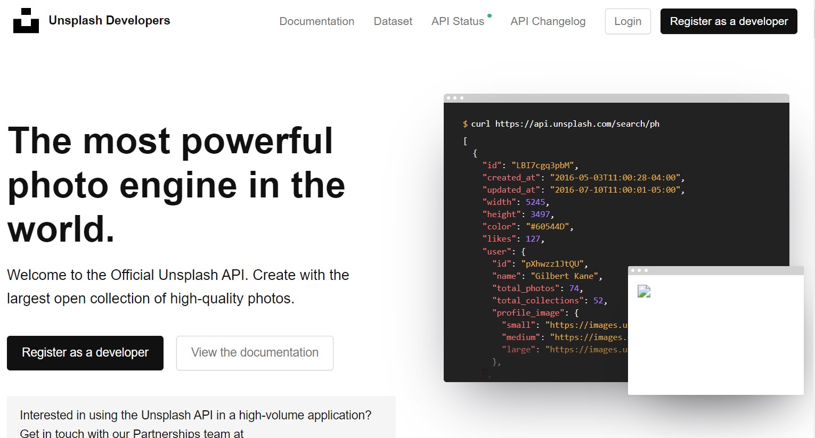This screenshot has height=438, width=815.
Task: Open the API Changelog page
Action: (x=548, y=21)
